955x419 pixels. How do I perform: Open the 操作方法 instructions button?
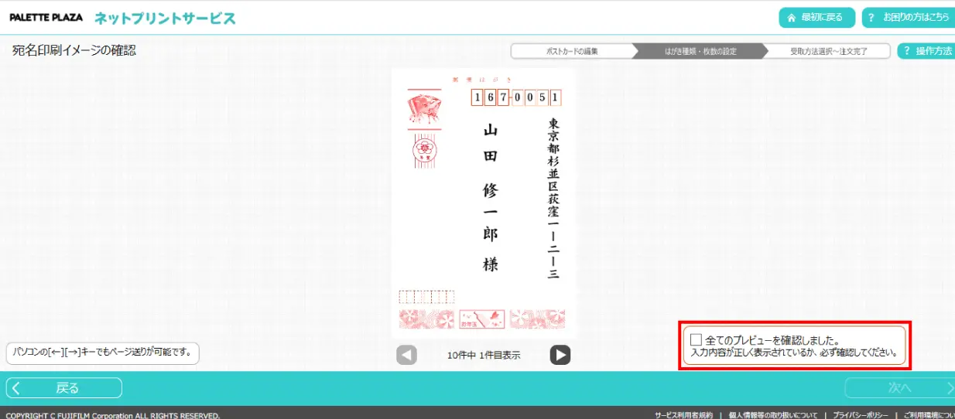[x=927, y=51]
